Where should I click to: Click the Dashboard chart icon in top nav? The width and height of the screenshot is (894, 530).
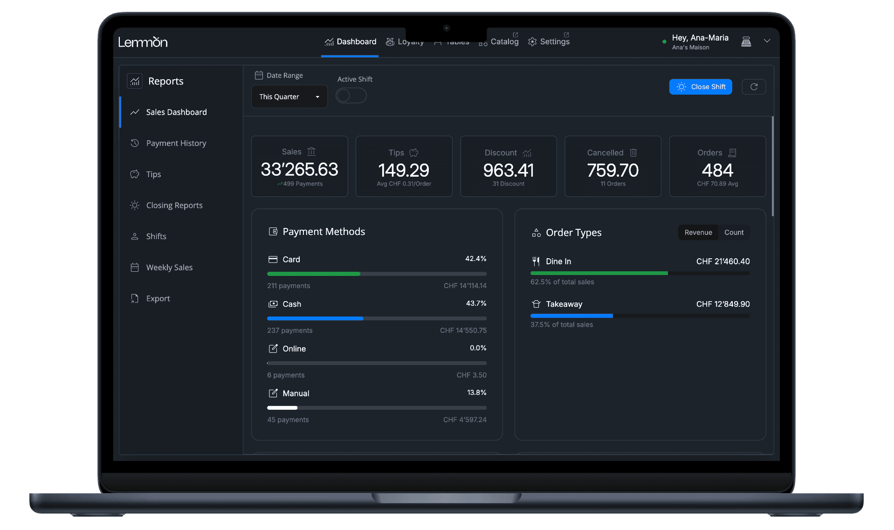[329, 42]
